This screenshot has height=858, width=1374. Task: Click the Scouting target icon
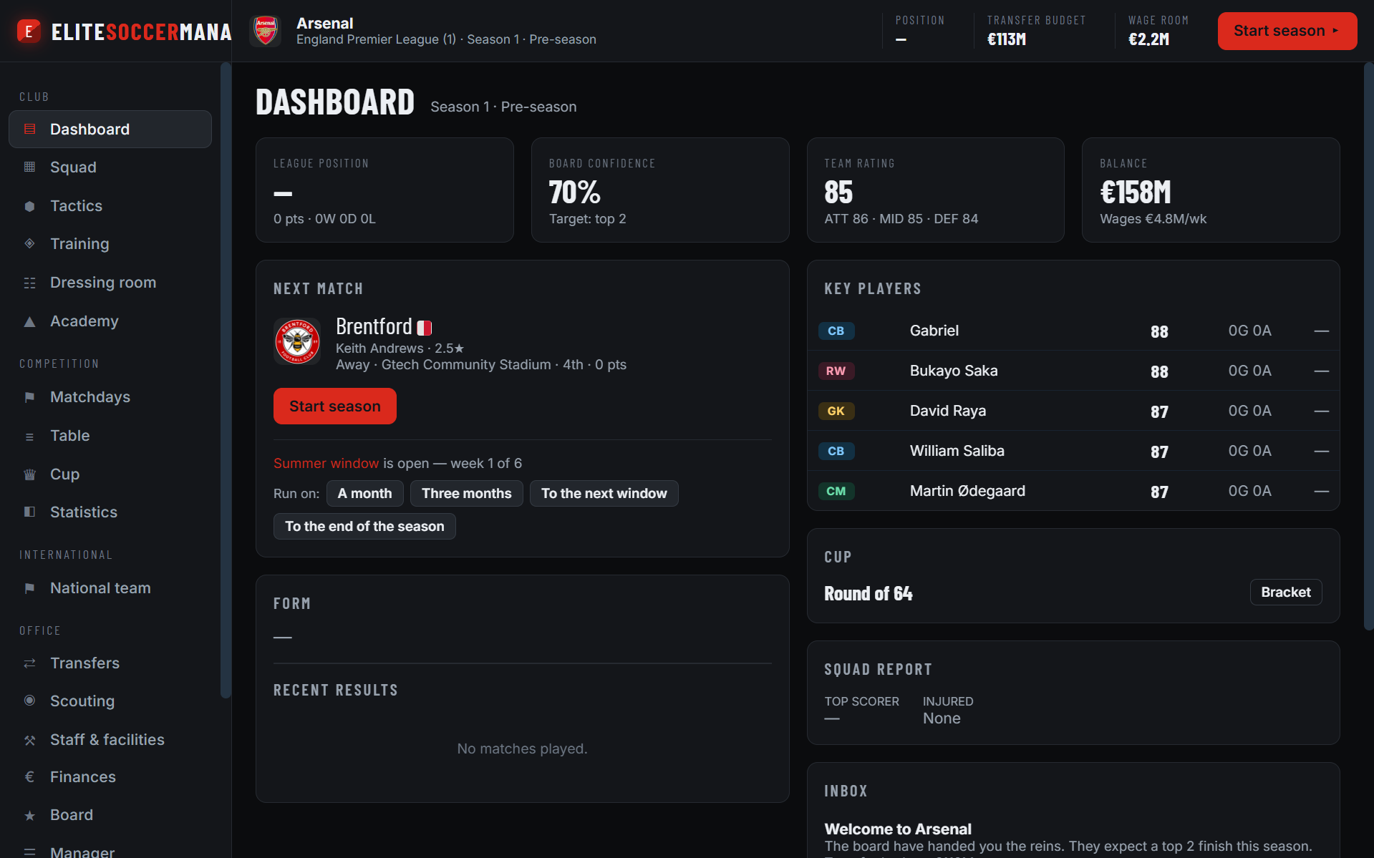(29, 701)
